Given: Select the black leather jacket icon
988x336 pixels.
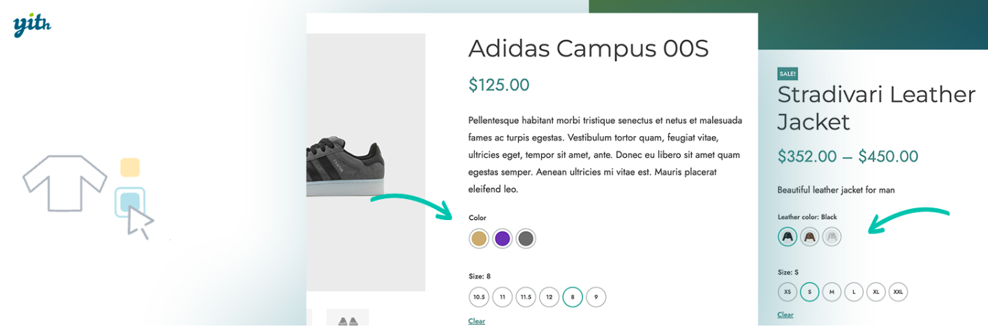Looking at the screenshot, I should [788, 237].
